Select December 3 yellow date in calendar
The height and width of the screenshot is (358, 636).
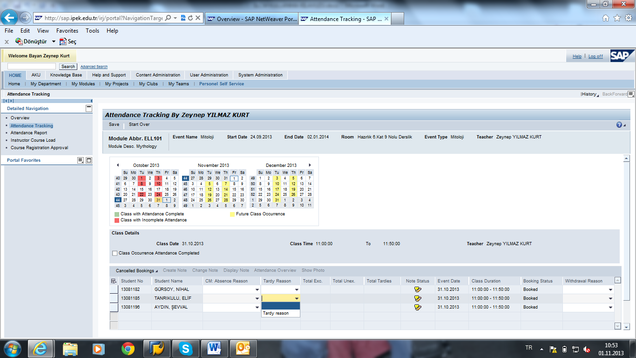click(277, 178)
